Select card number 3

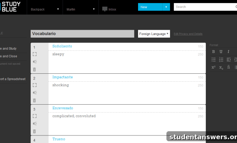[x=34, y=109]
